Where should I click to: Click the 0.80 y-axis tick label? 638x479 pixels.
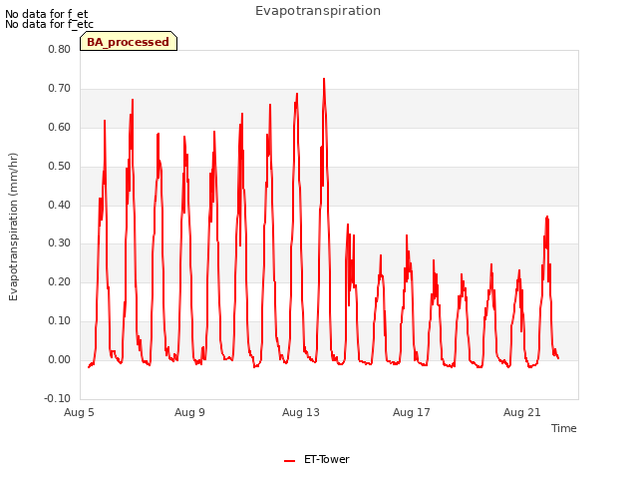coord(59,49)
